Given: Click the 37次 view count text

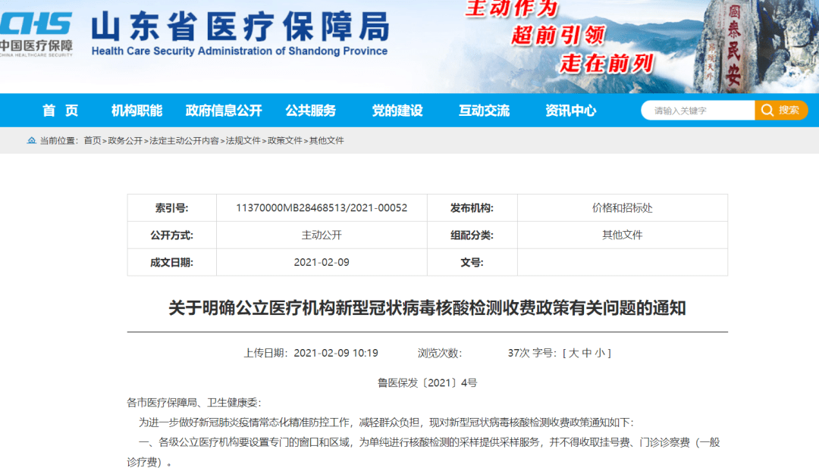Looking at the screenshot, I should 519,353.
